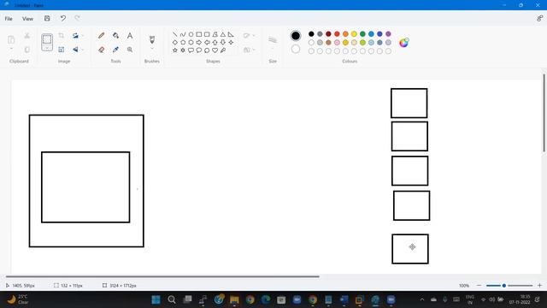Choose the Line shape
The image size is (547, 308).
click(174, 34)
